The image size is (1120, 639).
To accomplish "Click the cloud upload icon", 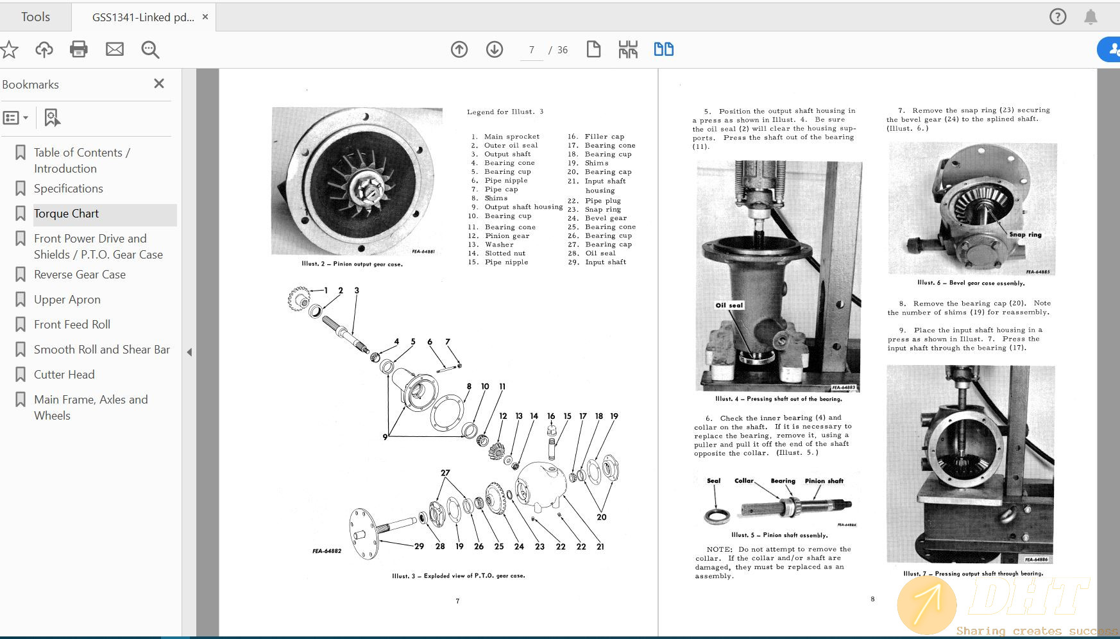I will (x=44, y=49).
